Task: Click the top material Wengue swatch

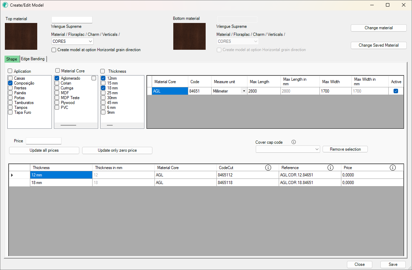Action: [21, 36]
